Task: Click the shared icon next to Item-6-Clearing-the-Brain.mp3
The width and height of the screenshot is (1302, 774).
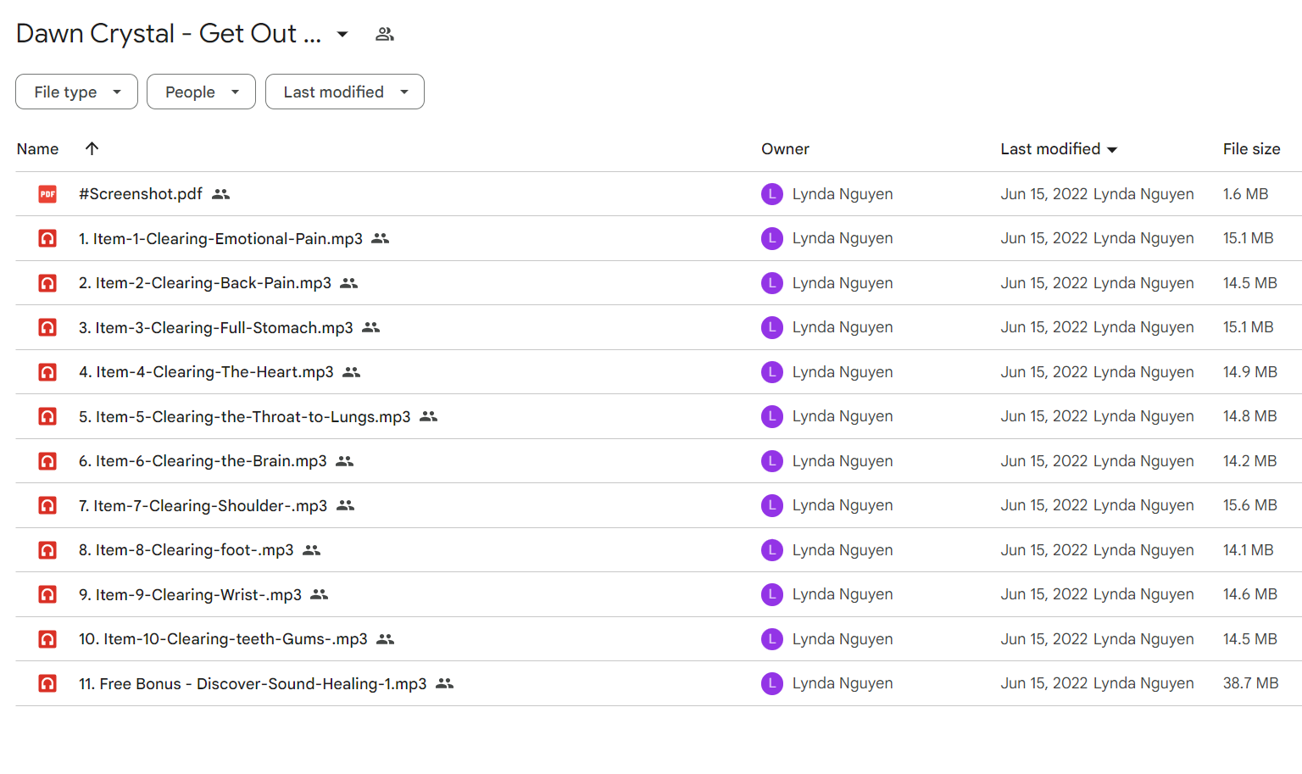Action: tap(345, 461)
